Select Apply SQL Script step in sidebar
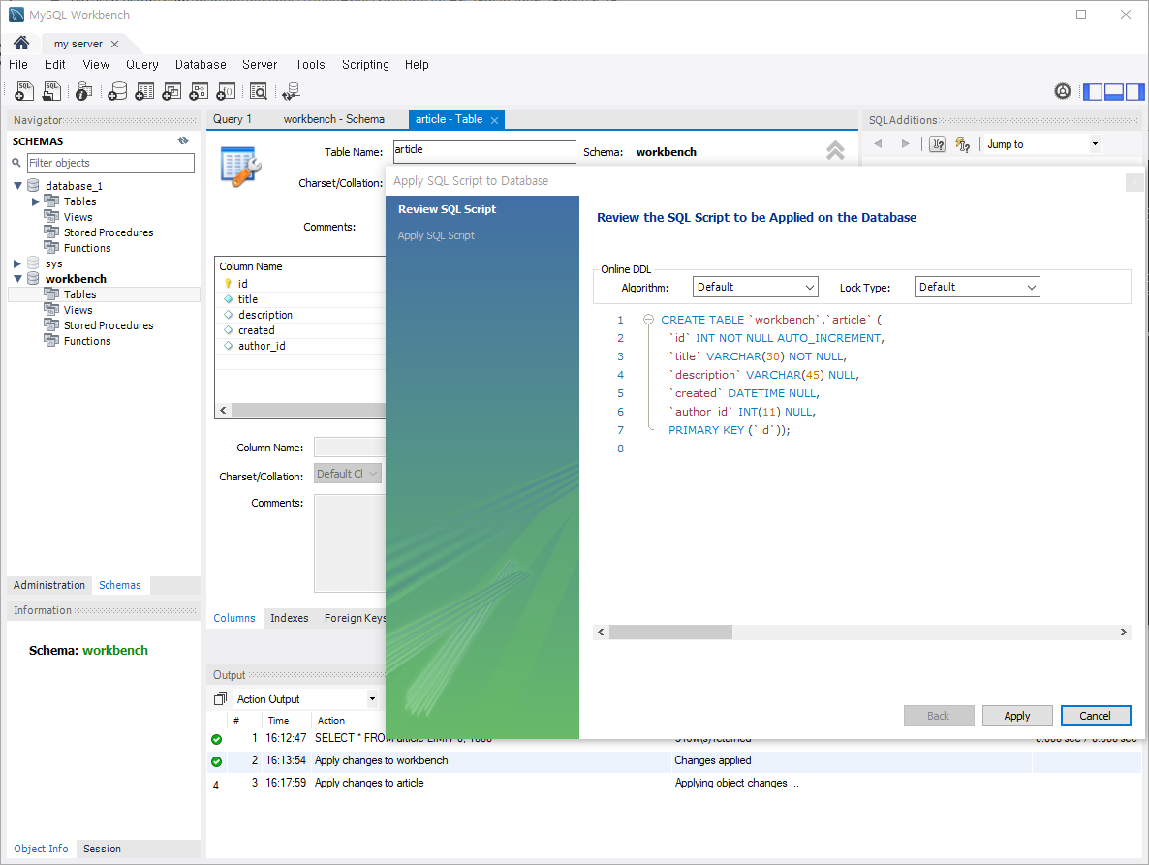Viewport: 1149px width, 865px height. point(436,235)
